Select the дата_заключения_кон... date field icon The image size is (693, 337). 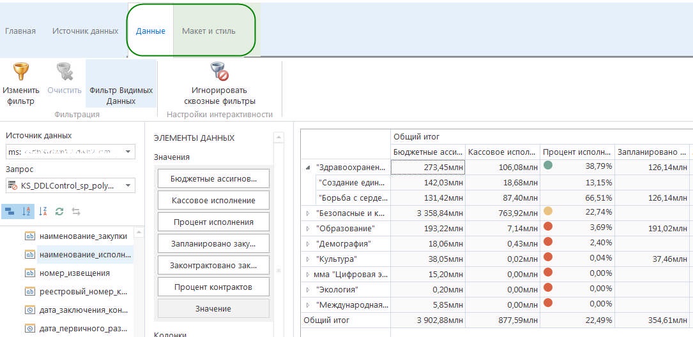[x=29, y=310]
